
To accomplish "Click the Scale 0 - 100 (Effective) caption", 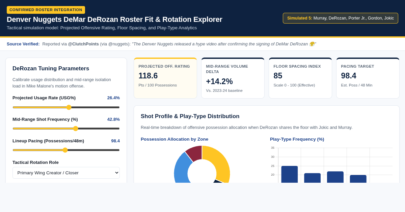I will (294, 85).
